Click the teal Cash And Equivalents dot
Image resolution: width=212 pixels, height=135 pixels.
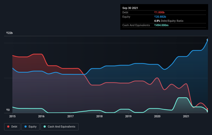click(x=45, y=127)
